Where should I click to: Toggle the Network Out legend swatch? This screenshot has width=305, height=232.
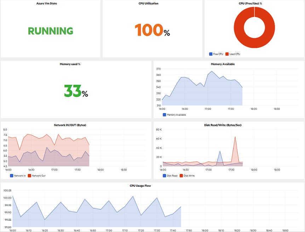[x=30, y=176]
